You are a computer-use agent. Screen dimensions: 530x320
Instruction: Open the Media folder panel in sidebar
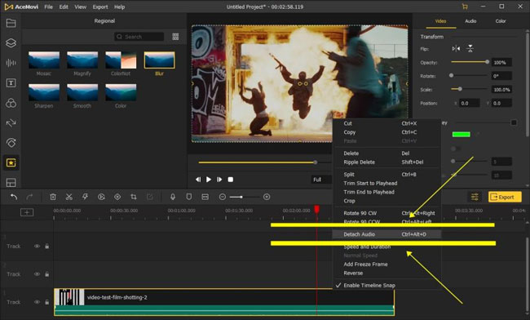pos(11,23)
